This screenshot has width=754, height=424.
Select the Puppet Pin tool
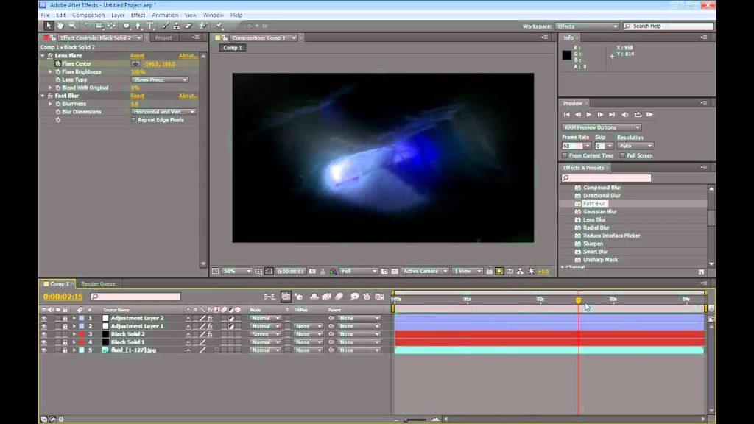point(219,26)
